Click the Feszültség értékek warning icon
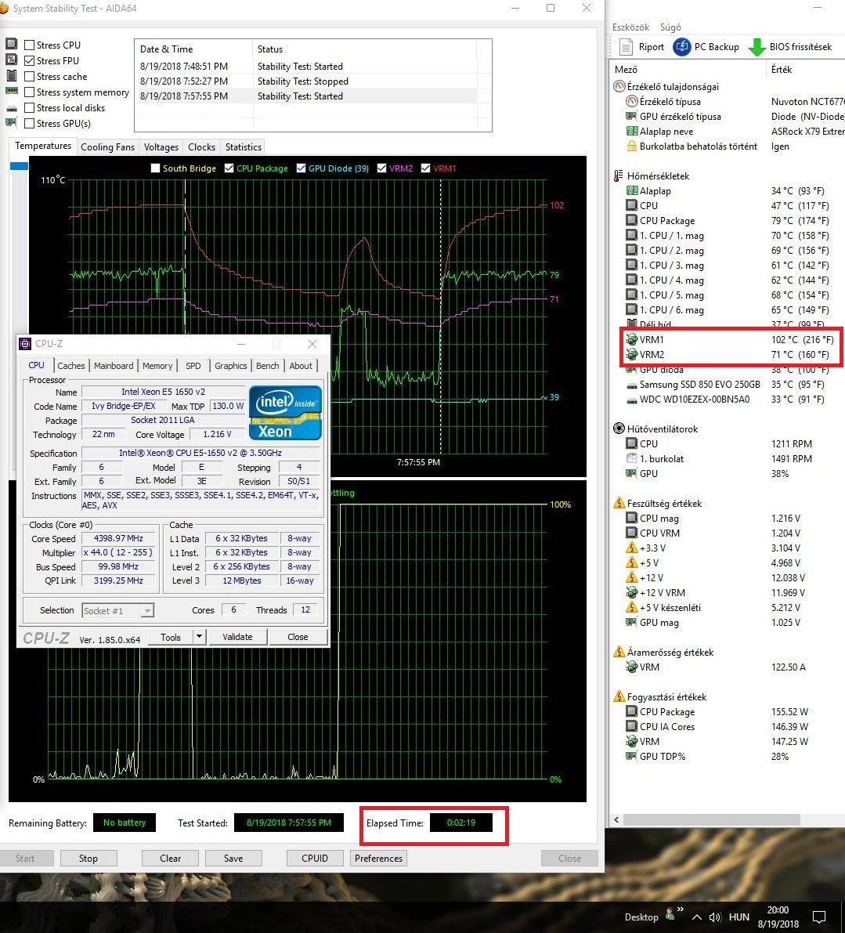This screenshot has width=845, height=933. [619, 503]
